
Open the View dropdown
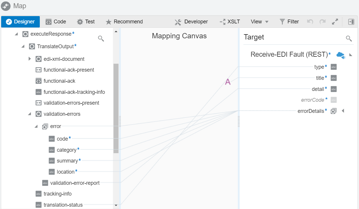coord(259,21)
